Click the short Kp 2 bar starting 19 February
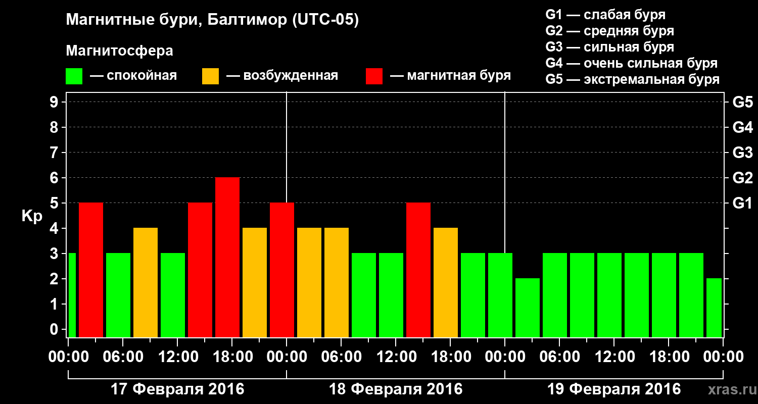This screenshot has height=404, width=758. (528, 308)
